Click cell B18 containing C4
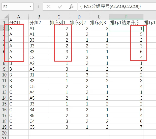This screenshot has width=156, height=139. [x=39, y=121]
